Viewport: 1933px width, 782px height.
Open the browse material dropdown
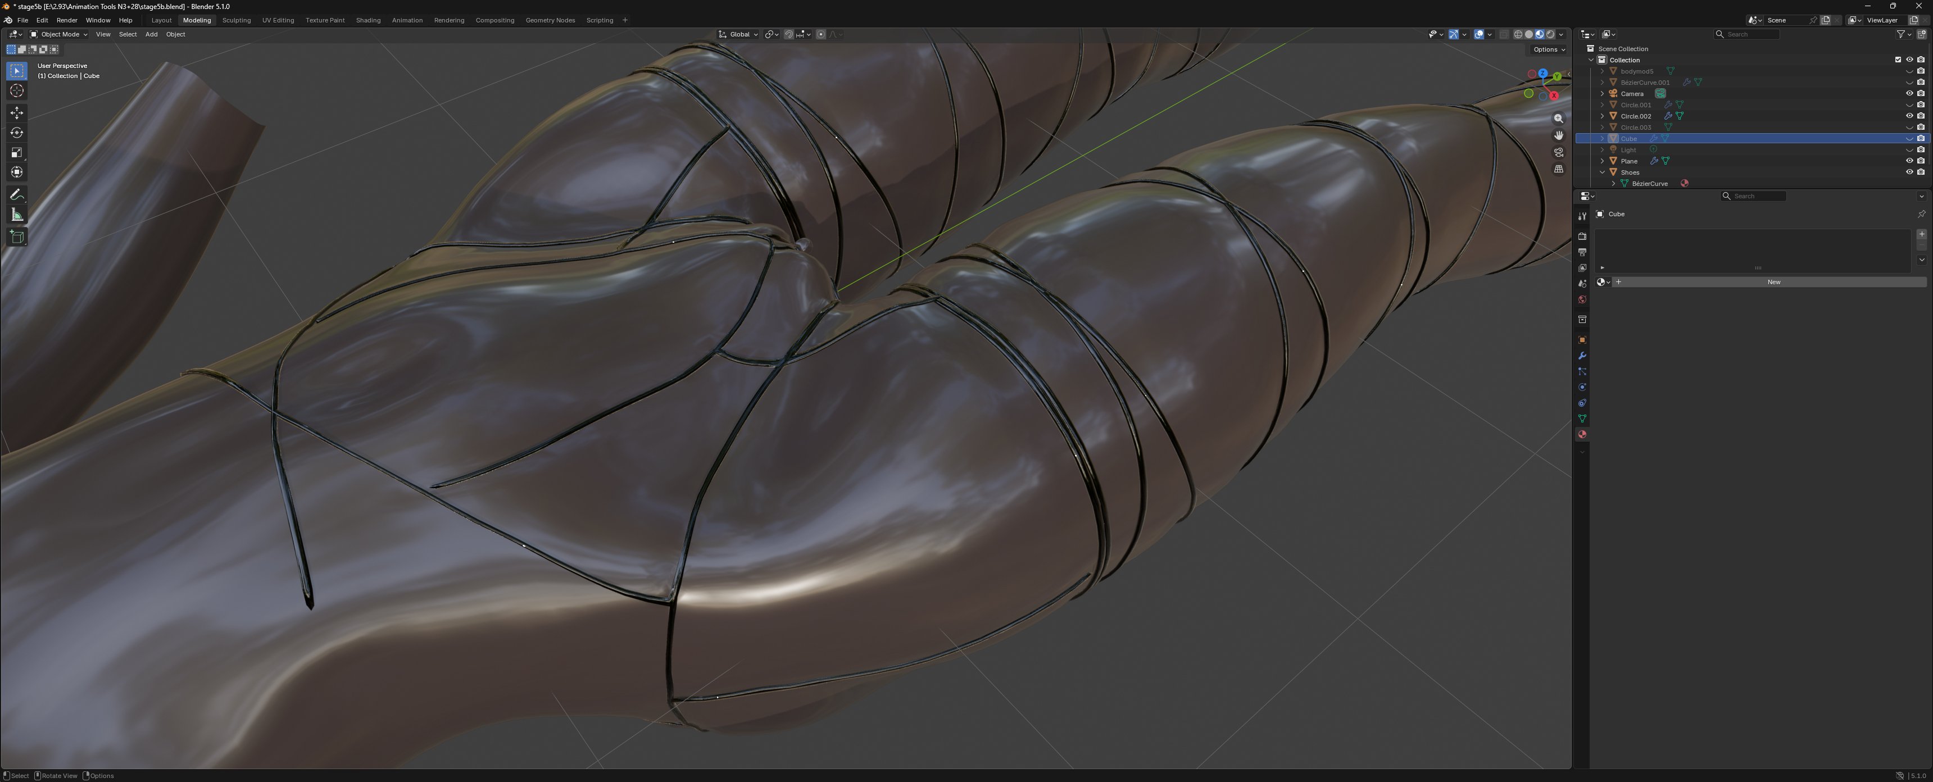[1603, 282]
